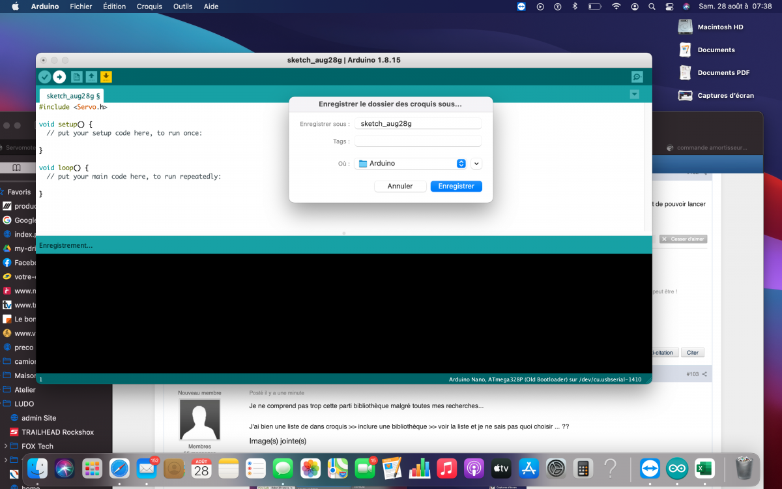782x489 pixels.
Task: Click the Enregistrement... status message
Action: tap(66, 245)
